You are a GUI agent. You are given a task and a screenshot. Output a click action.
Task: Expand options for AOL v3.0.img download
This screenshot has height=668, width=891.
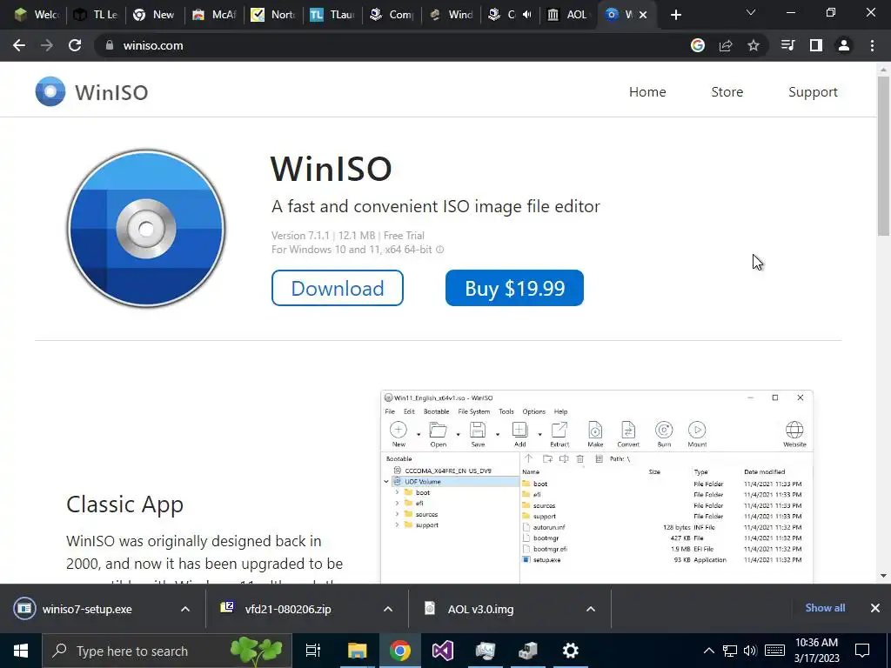pos(591,609)
